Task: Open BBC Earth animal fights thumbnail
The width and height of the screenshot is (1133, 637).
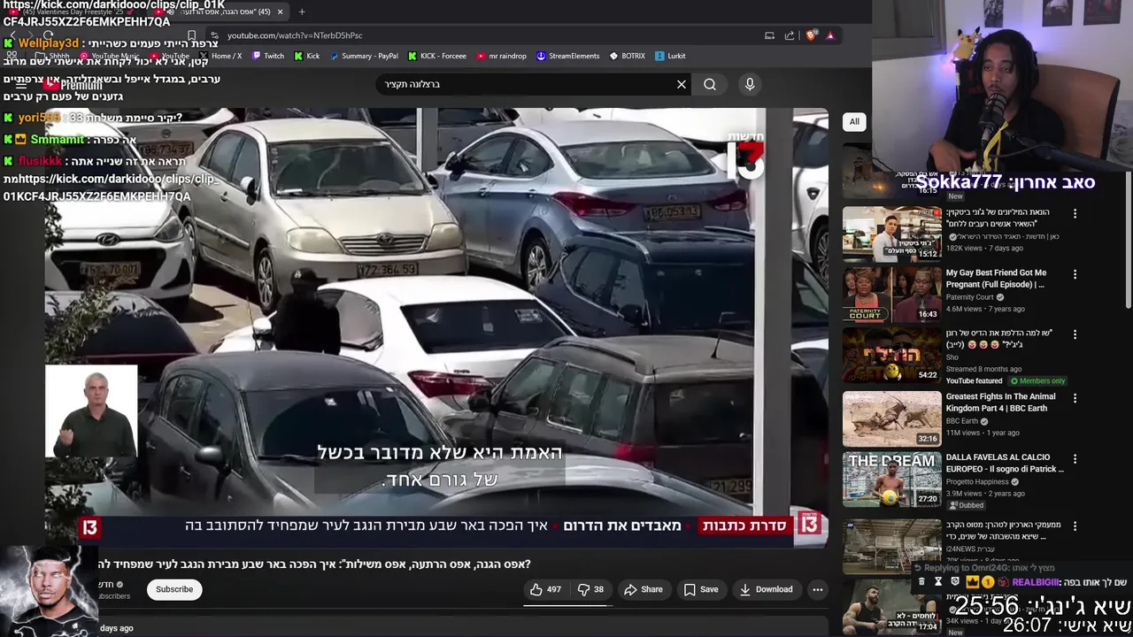Action: pos(891,418)
